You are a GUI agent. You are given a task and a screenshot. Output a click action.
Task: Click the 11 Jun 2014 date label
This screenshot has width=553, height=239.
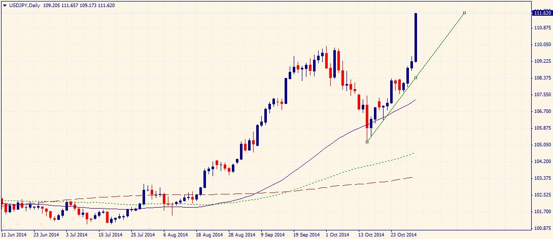click(14, 235)
